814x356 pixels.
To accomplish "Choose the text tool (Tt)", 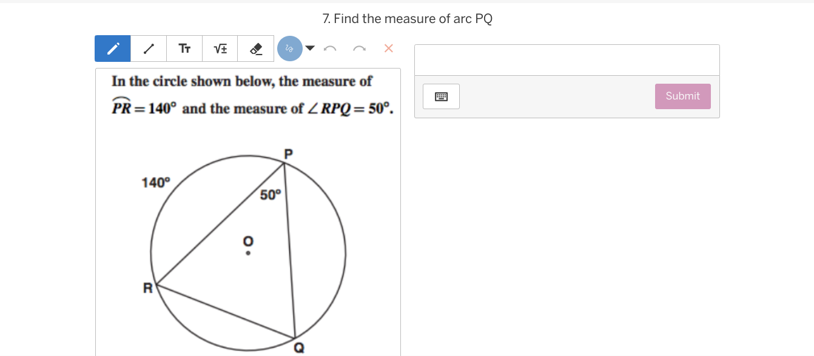I will point(184,49).
